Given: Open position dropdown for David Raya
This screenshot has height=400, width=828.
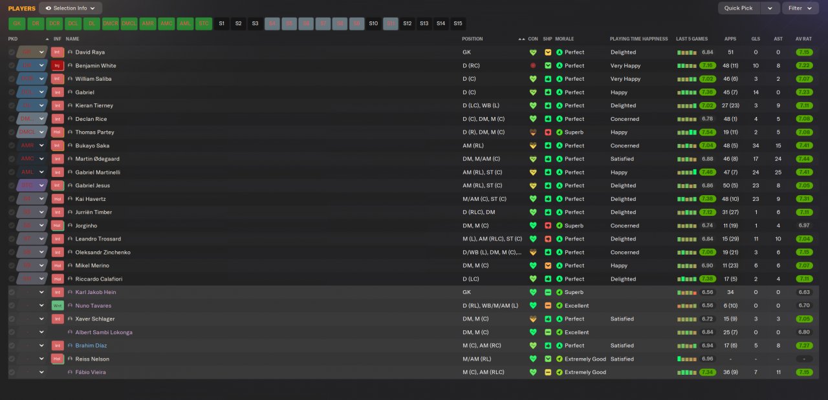Looking at the screenshot, I should [x=41, y=52].
